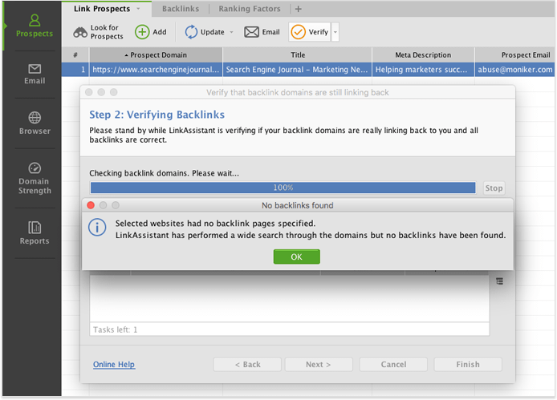The height and width of the screenshot is (400, 557).
Task: Open the Email sidebar section
Action: click(x=35, y=75)
